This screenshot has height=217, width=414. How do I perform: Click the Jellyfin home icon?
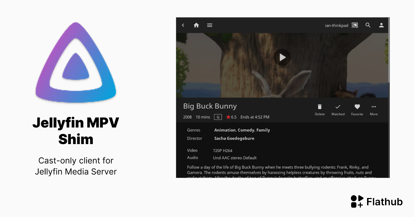coord(196,25)
